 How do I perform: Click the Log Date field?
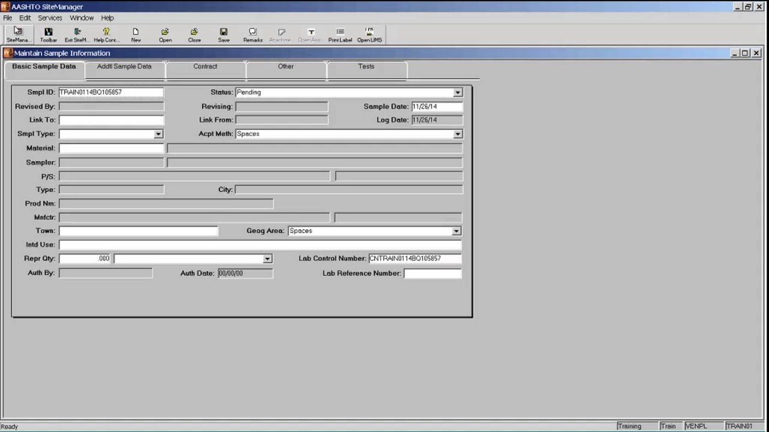[437, 120]
